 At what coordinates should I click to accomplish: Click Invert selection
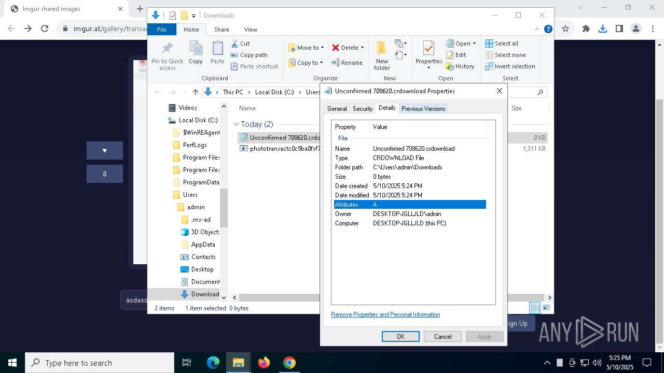click(x=510, y=66)
